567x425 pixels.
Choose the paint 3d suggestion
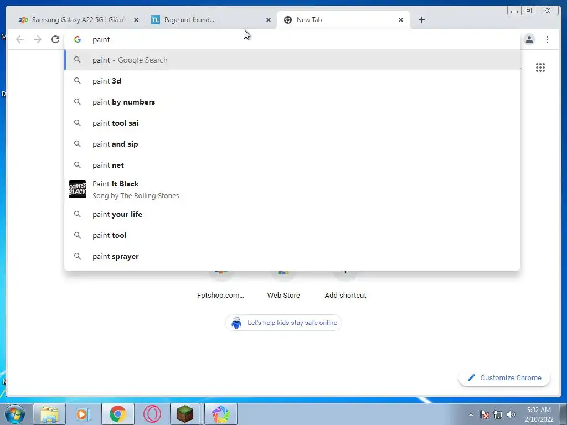(292, 81)
